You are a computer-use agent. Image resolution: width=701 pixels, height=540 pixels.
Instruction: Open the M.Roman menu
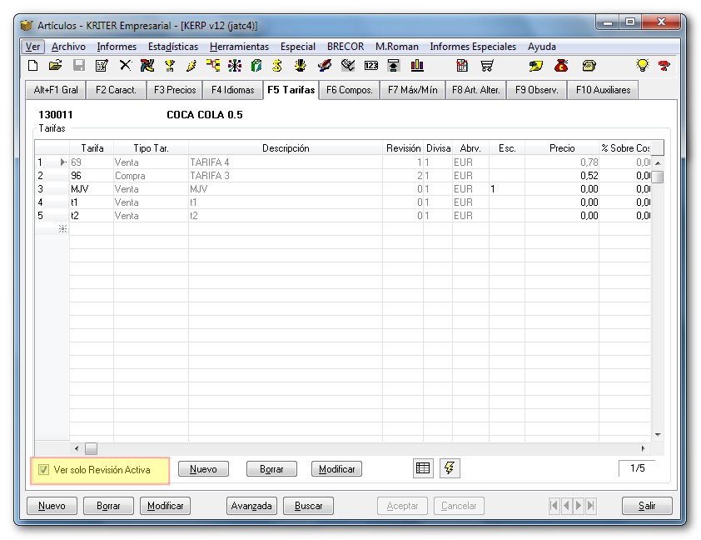(397, 47)
